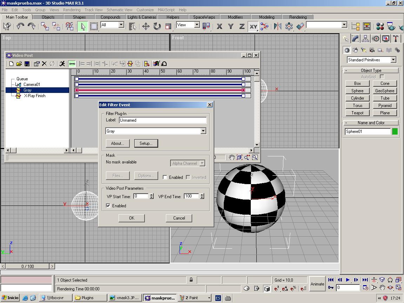This screenshot has height=303, width=404.
Task: Click the GeoSphere primitive button
Action: point(385,91)
